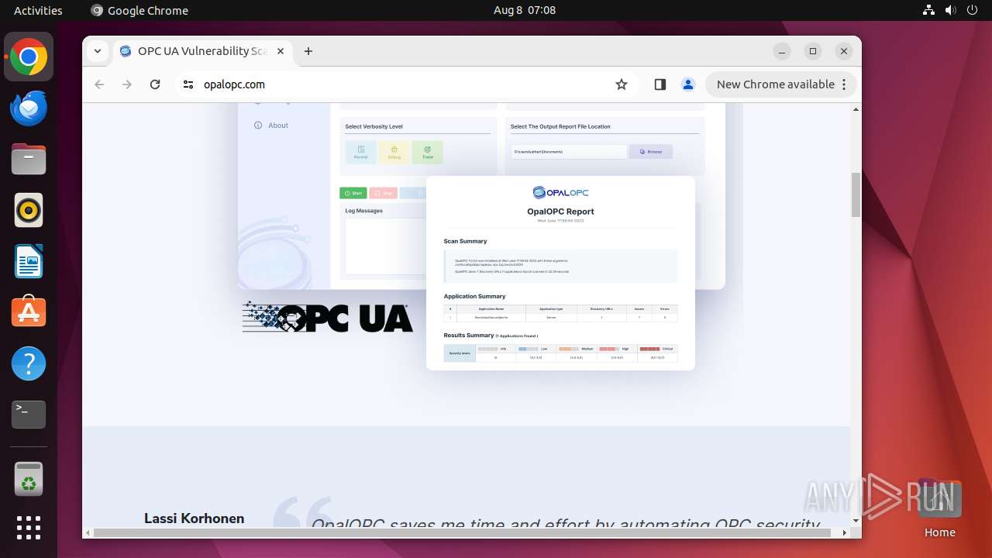992x558 pixels.
Task: Click the 'Select Verbosity Level' label
Action: [374, 126]
